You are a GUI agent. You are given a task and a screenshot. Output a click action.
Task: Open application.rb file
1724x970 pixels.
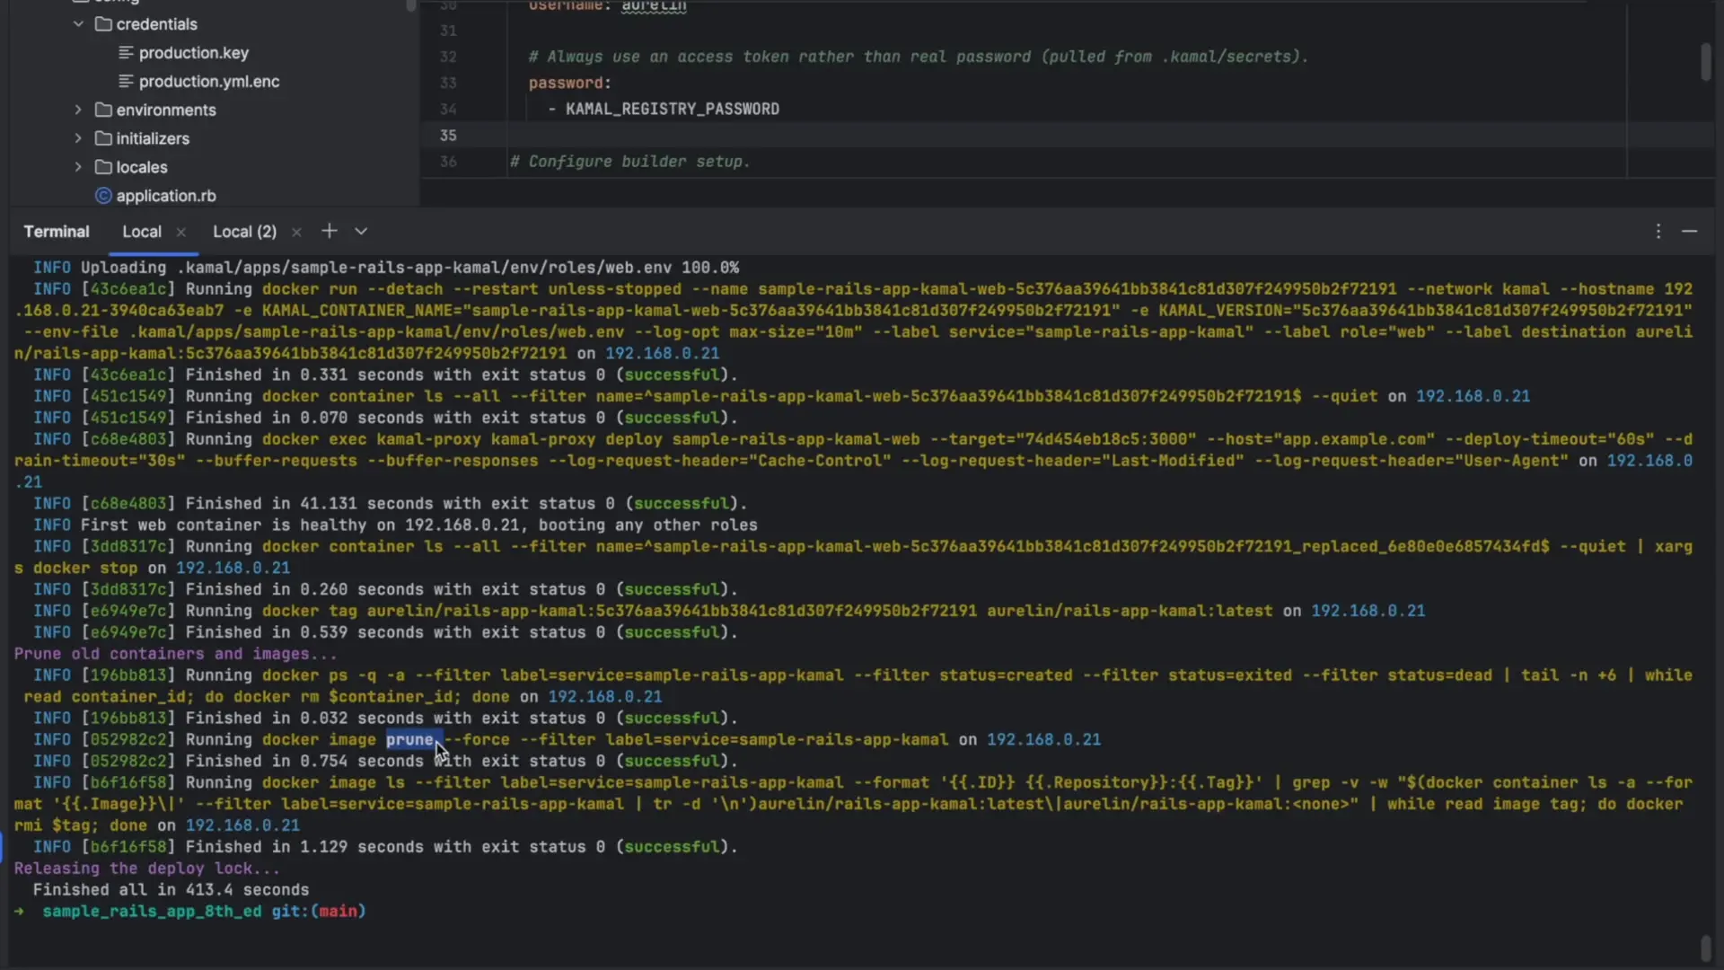coord(166,196)
